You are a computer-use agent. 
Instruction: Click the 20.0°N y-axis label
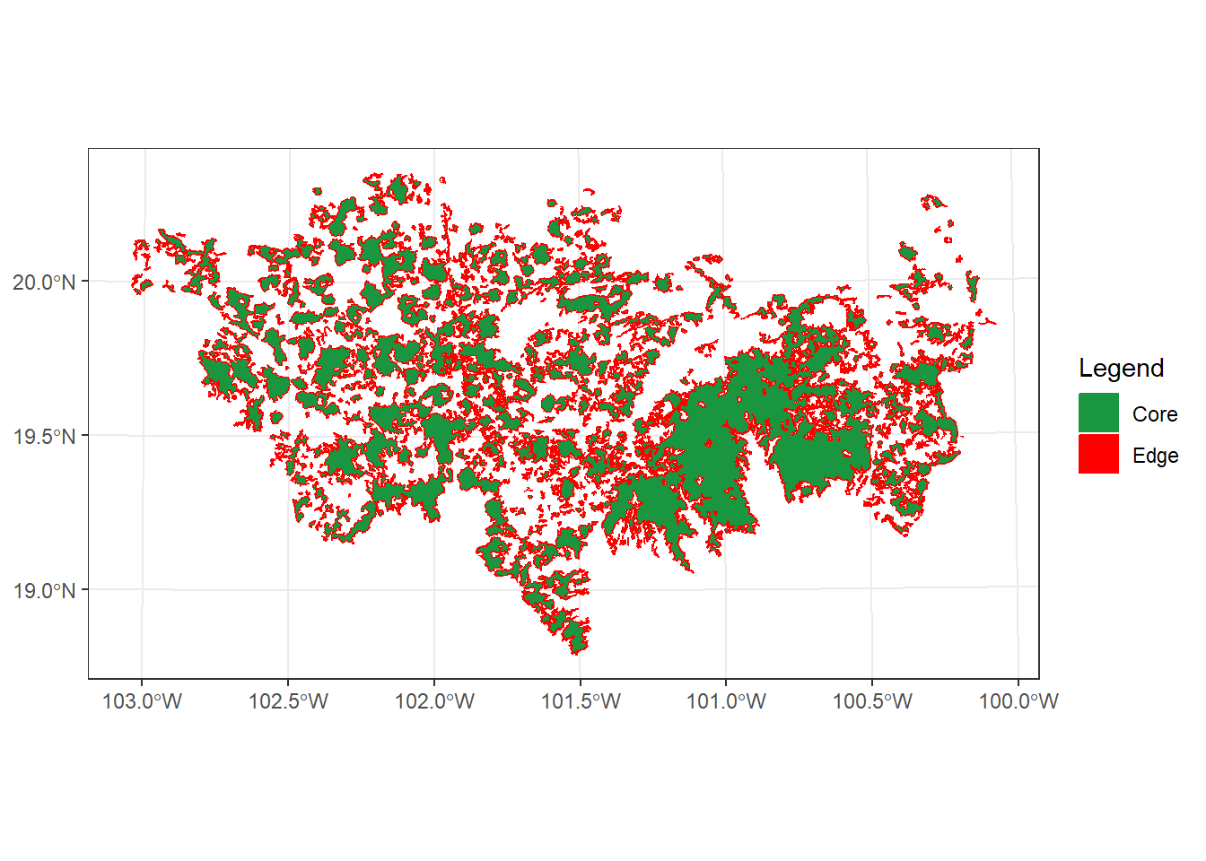click(x=44, y=282)
